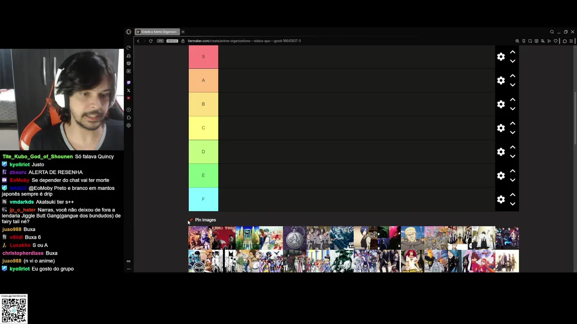
Task: Click the heart bookmark icon in address bar
Action: click(556, 41)
